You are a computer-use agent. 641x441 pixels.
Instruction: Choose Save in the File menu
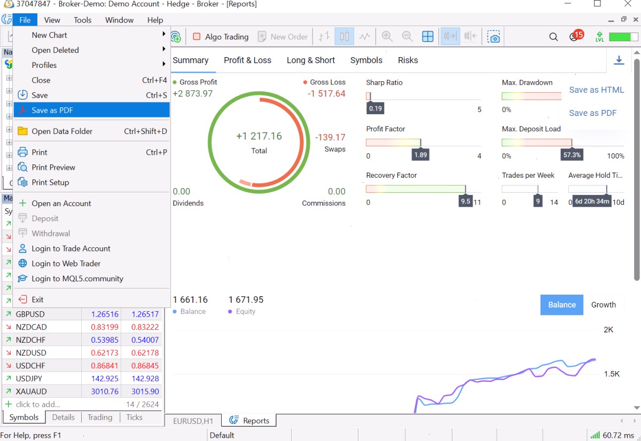[x=91, y=95]
